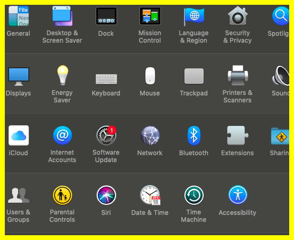The width and height of the screenshot is (294, 240).
Task: Open Language & Region flag icon
Action: pyautogui.click(x=194, y=17)
